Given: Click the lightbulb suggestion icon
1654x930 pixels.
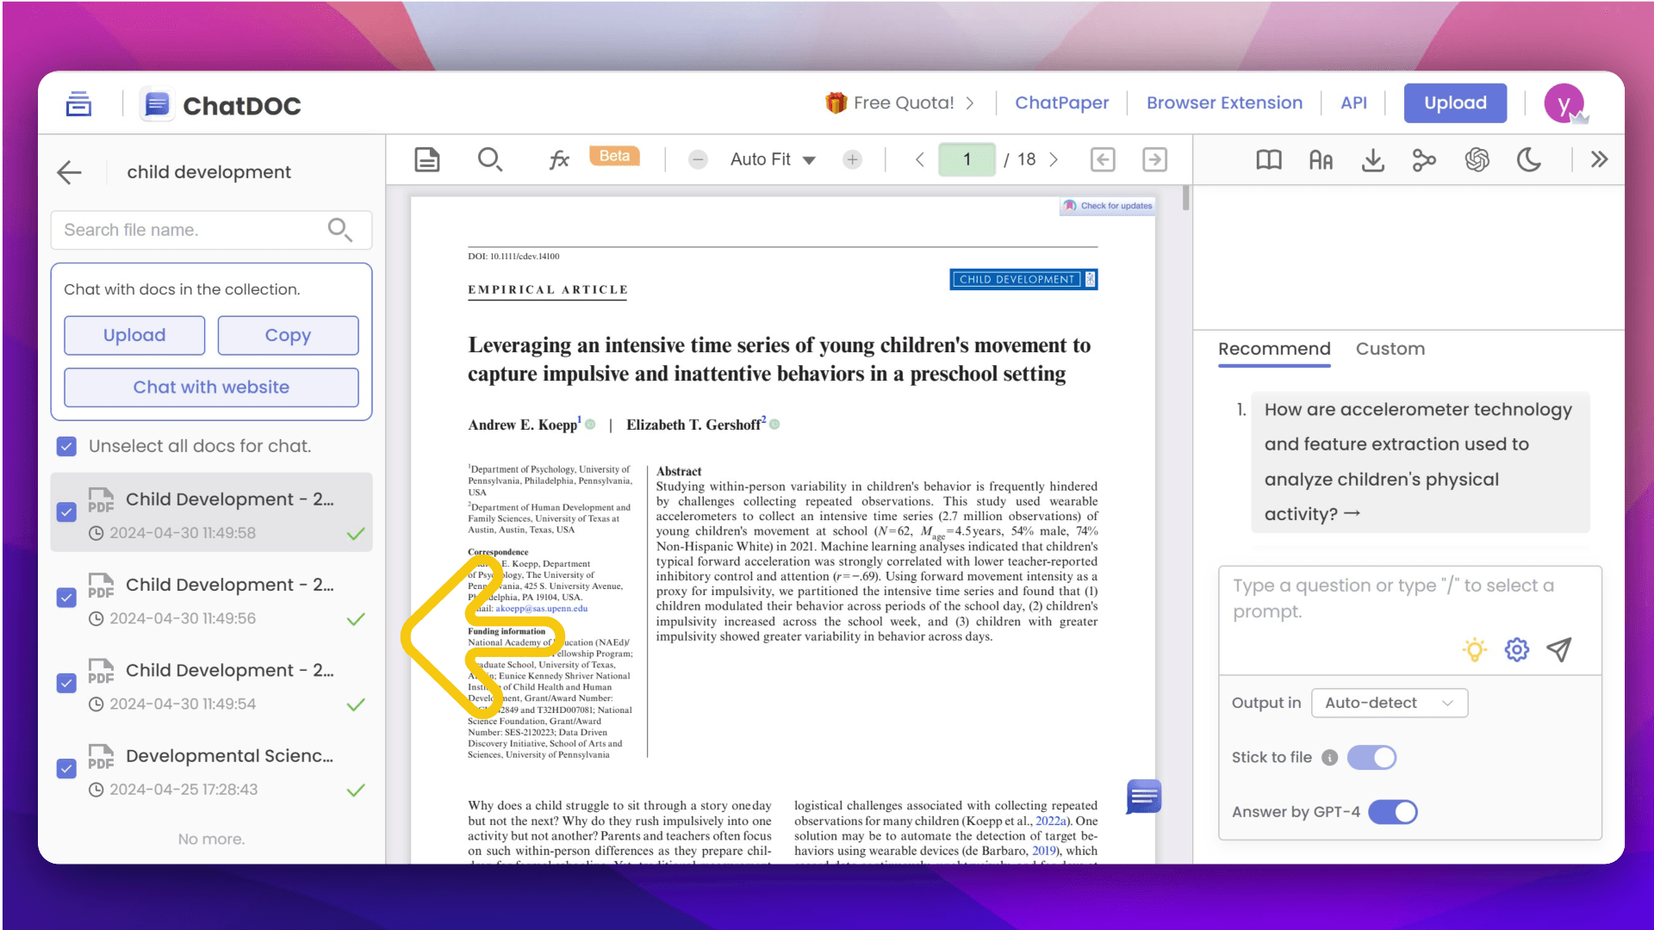Looking at the screenshot, I should tap(1474, 649).
